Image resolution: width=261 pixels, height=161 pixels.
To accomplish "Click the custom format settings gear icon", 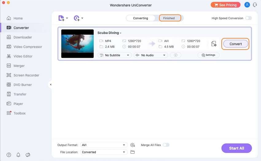I will (x=133, y=145).
